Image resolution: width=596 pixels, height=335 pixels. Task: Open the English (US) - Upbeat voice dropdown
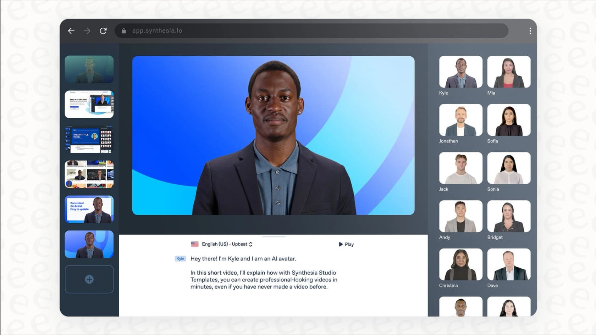[227, 244]
